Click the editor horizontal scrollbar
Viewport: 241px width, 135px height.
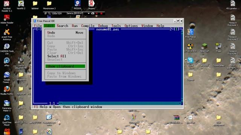pyautogui.click(x=120, y=103)
